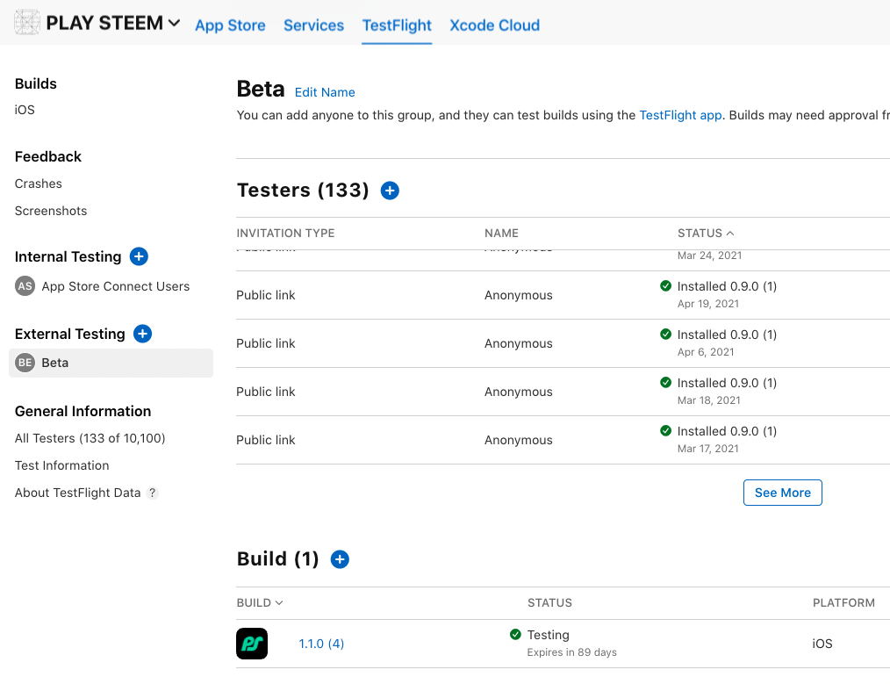
Task: Toggle Status column sort order
Action: [x=706, y=234]
